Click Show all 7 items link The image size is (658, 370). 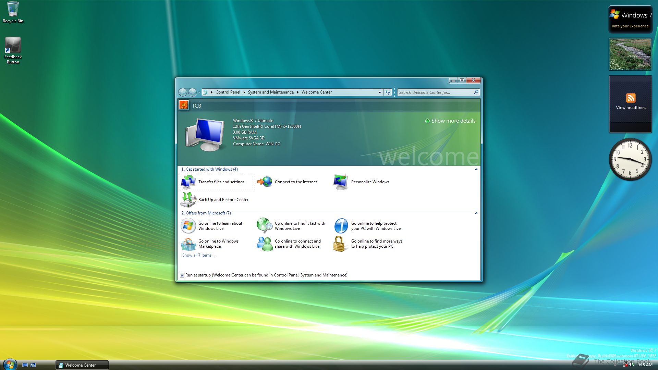198,255
